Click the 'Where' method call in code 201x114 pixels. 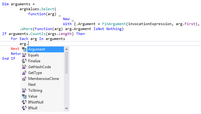(x=27, y=29)
